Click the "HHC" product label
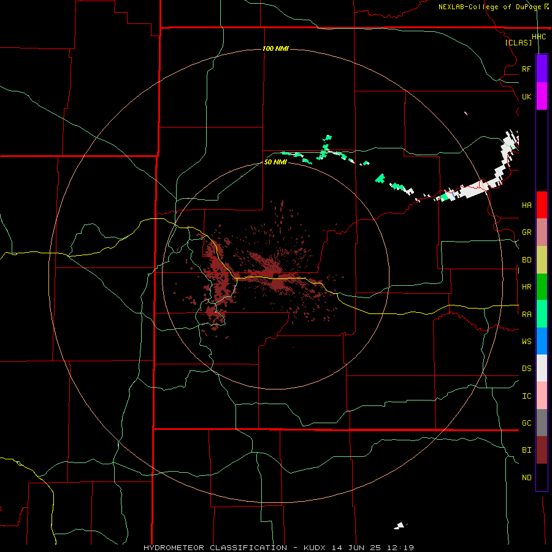Viewport: 552px width, 552px height. point(539,37)
